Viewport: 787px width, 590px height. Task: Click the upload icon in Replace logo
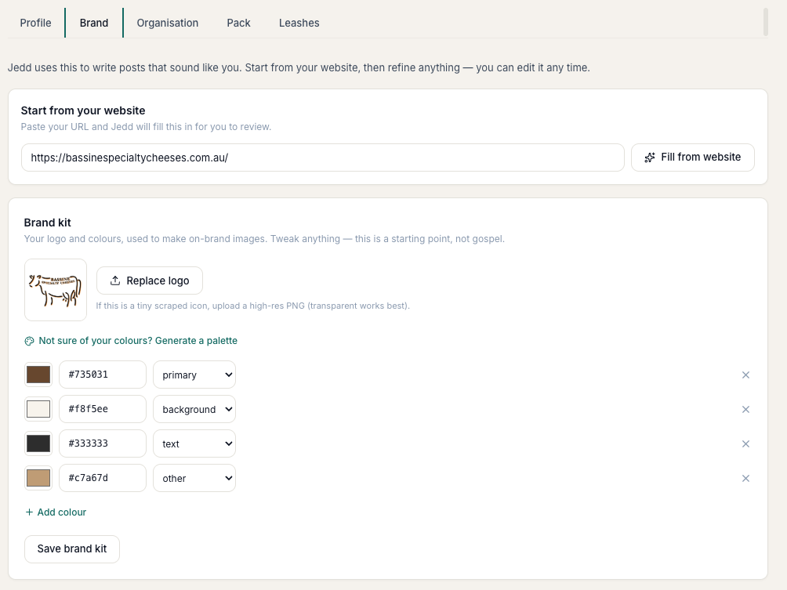coord(115,281)
